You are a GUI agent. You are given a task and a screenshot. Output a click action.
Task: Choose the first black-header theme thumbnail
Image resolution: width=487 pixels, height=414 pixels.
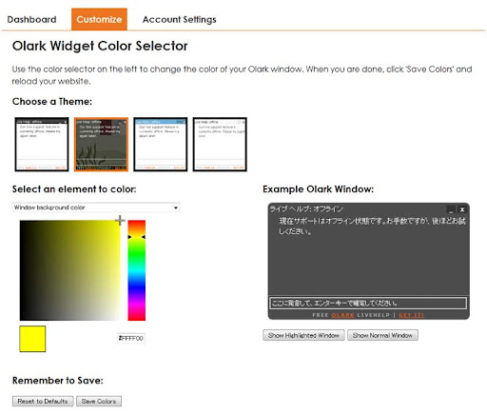[42, 145]
